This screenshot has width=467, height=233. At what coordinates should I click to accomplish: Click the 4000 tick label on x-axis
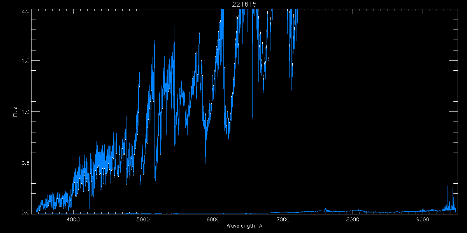coord(73,220)
